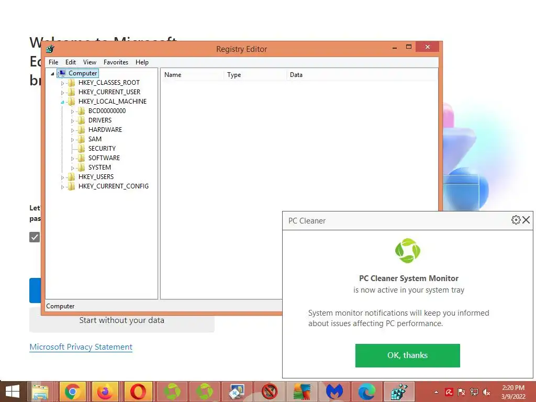
Task: Expand the HARDWARE subkey
Action: coord(72,130)
